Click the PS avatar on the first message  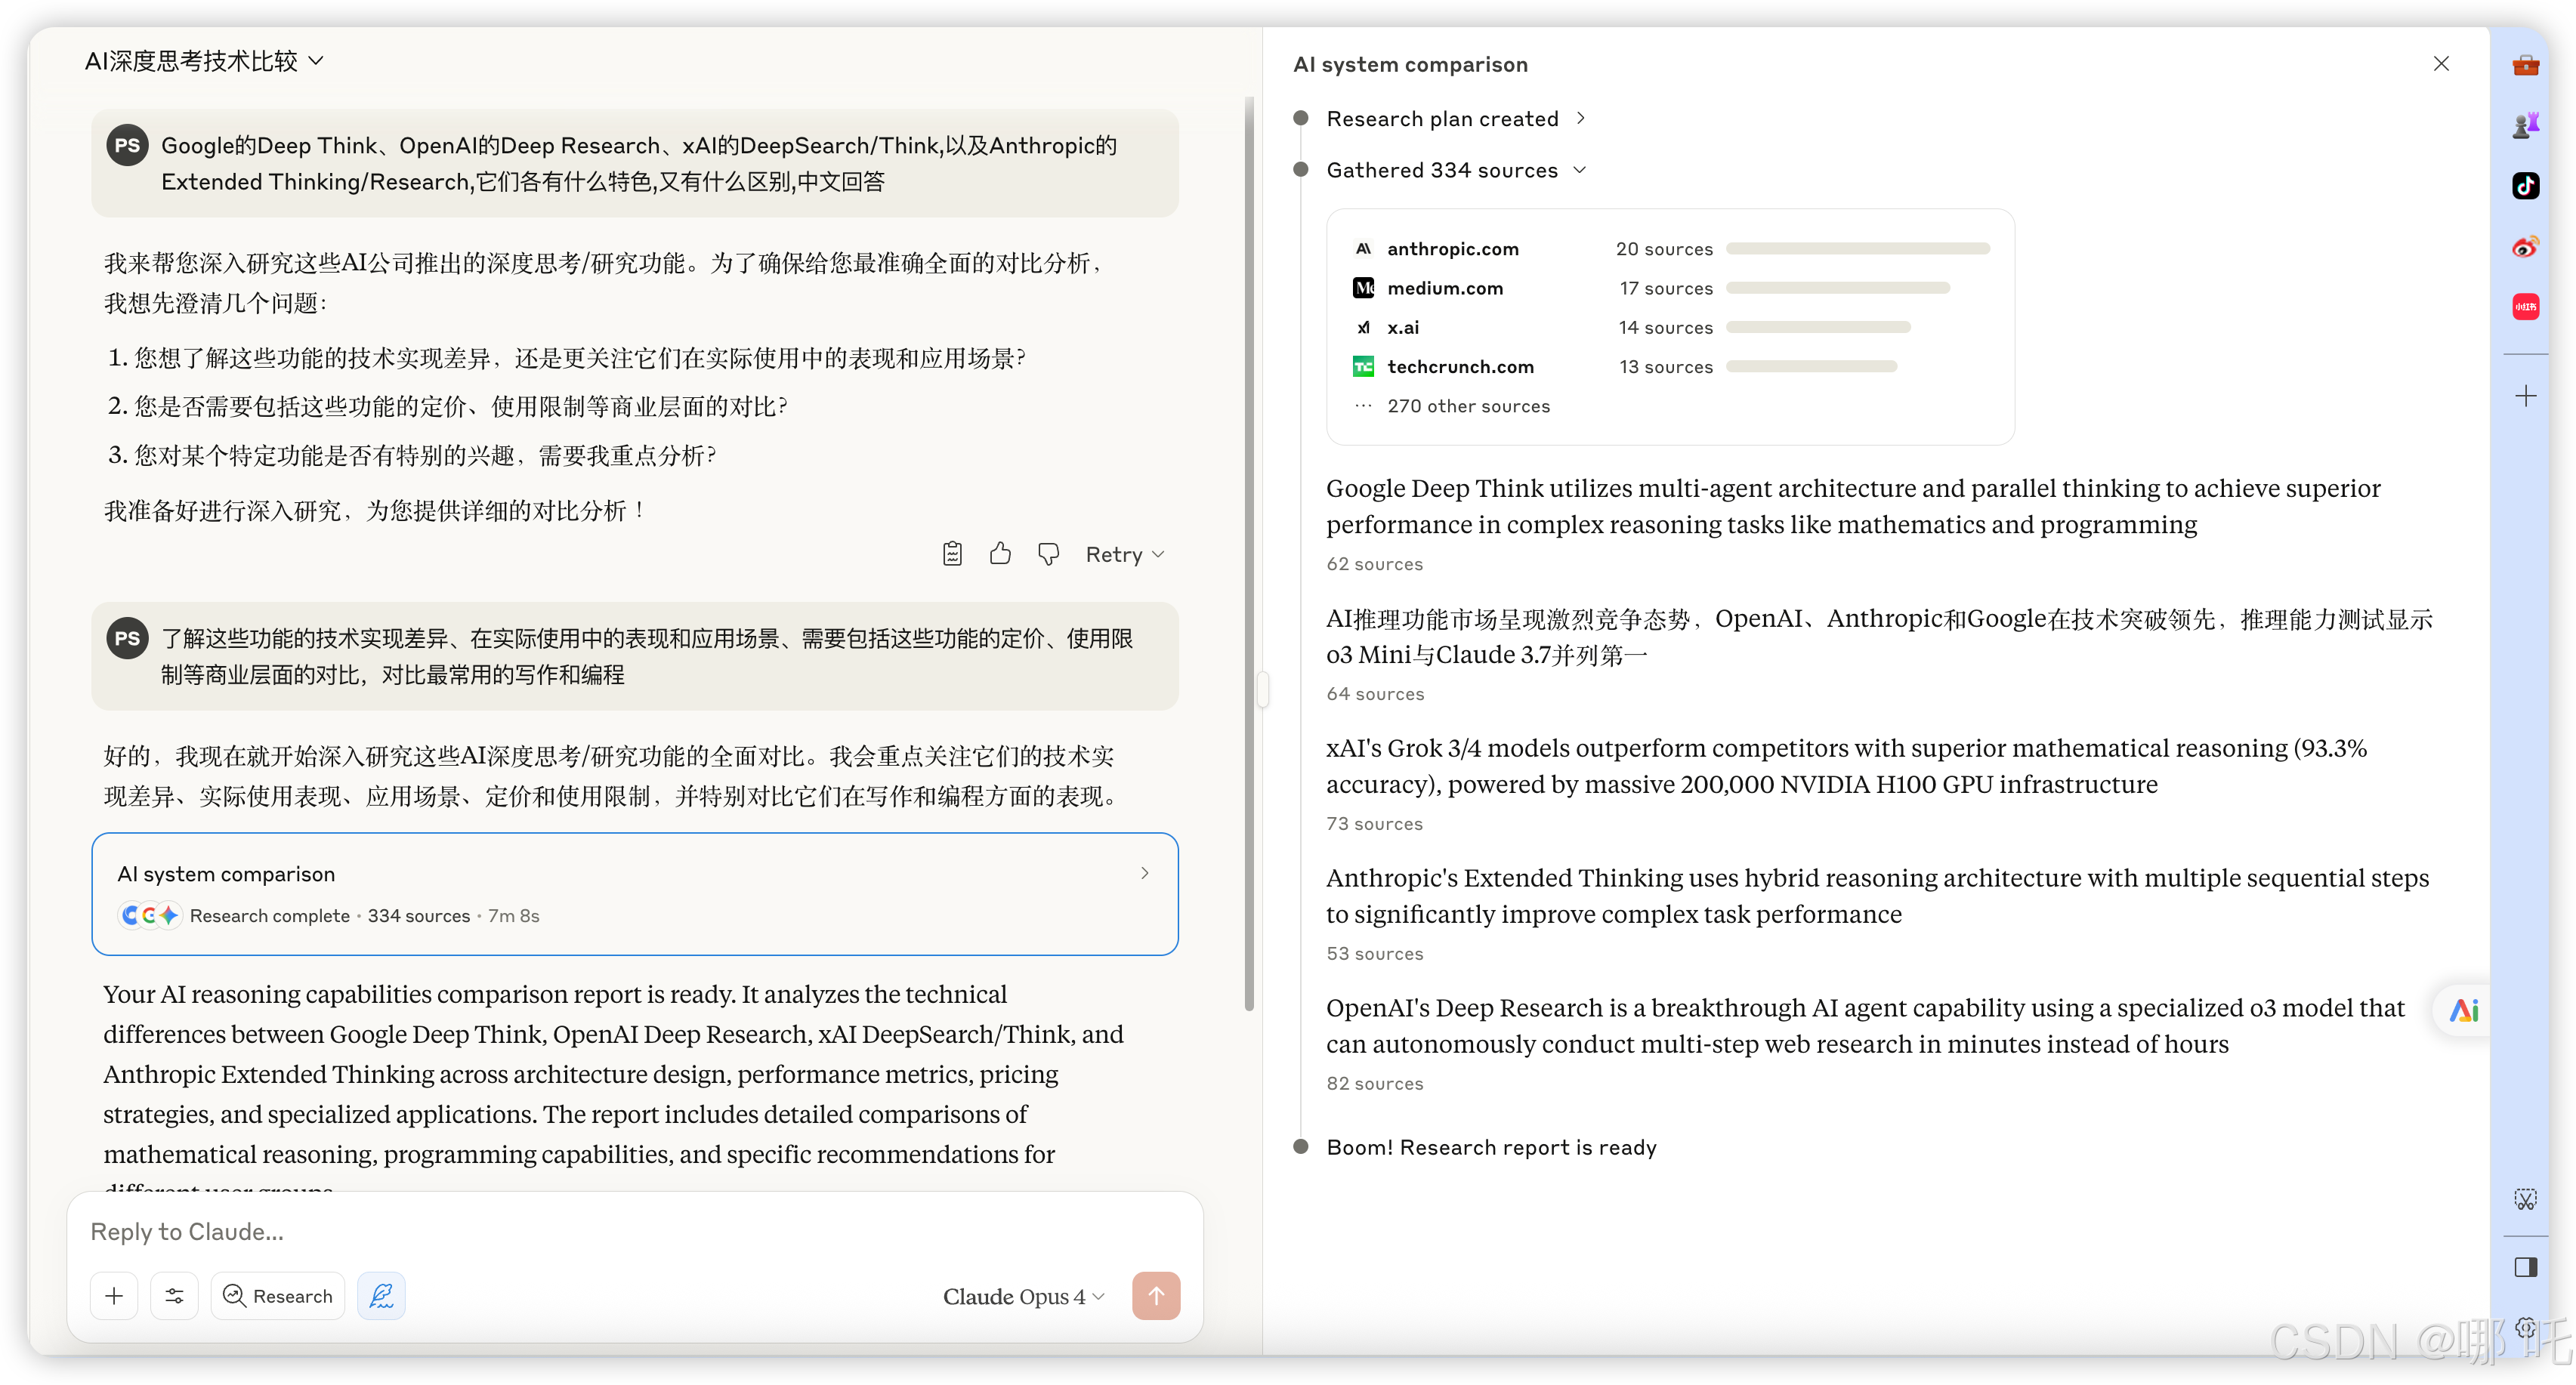(x=127, y=145)
